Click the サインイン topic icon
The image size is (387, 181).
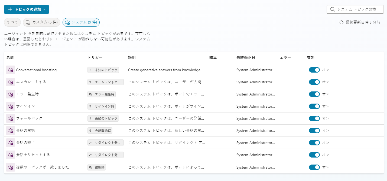tap(11, 106)
